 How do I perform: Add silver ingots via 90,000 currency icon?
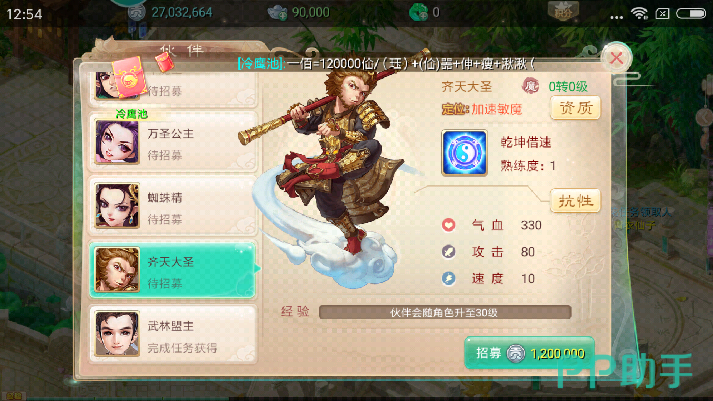click(x=277, y=12)
